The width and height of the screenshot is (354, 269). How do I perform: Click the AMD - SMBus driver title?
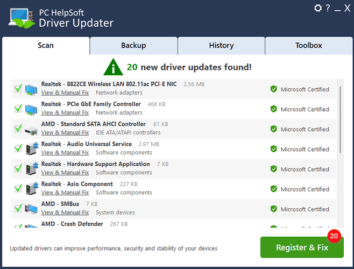pos(60,204)
